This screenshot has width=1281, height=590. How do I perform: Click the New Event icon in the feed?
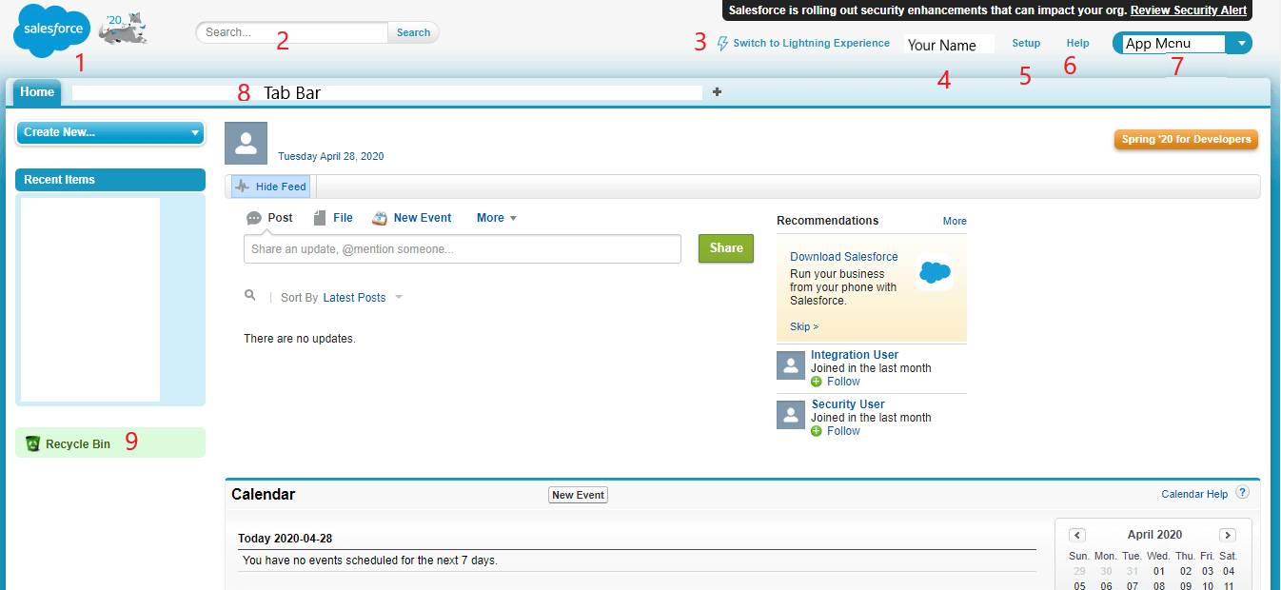point(379,217)
